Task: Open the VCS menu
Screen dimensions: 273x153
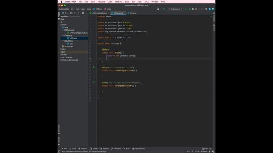Action: 147,2
